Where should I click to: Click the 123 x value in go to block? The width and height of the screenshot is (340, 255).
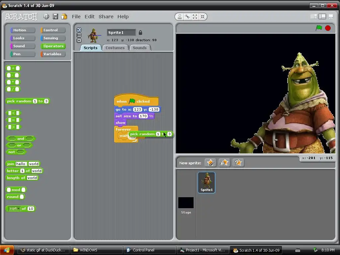[137, 110]
